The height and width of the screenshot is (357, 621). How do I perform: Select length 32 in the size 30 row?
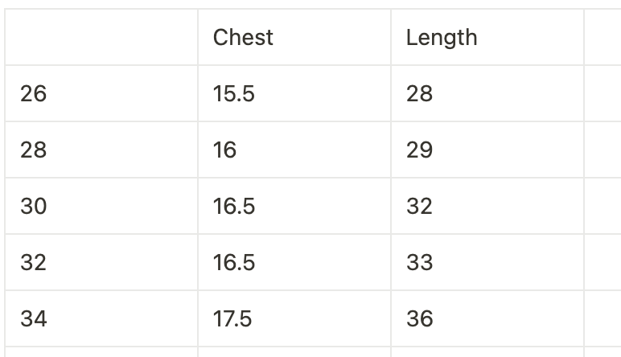click(487, 207)
